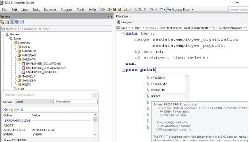249x142 pixels.
Task: Select the EMPLOYEE_PAYROLL table
Action: [42, 72]
